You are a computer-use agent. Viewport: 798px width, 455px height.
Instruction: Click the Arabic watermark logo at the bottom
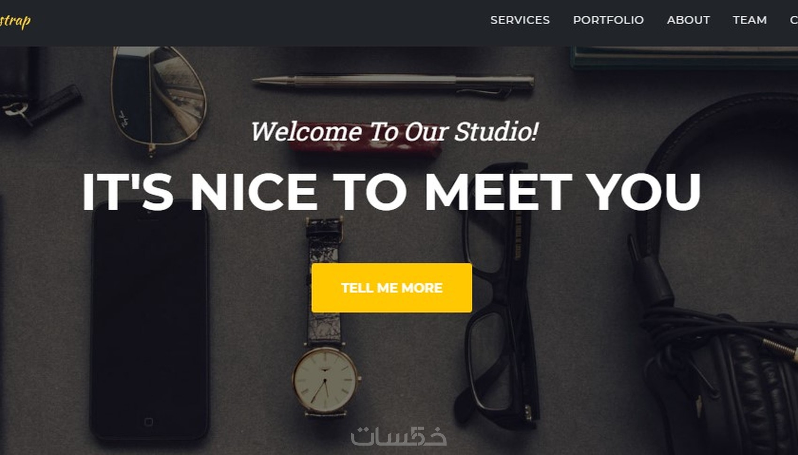point(399,436)
